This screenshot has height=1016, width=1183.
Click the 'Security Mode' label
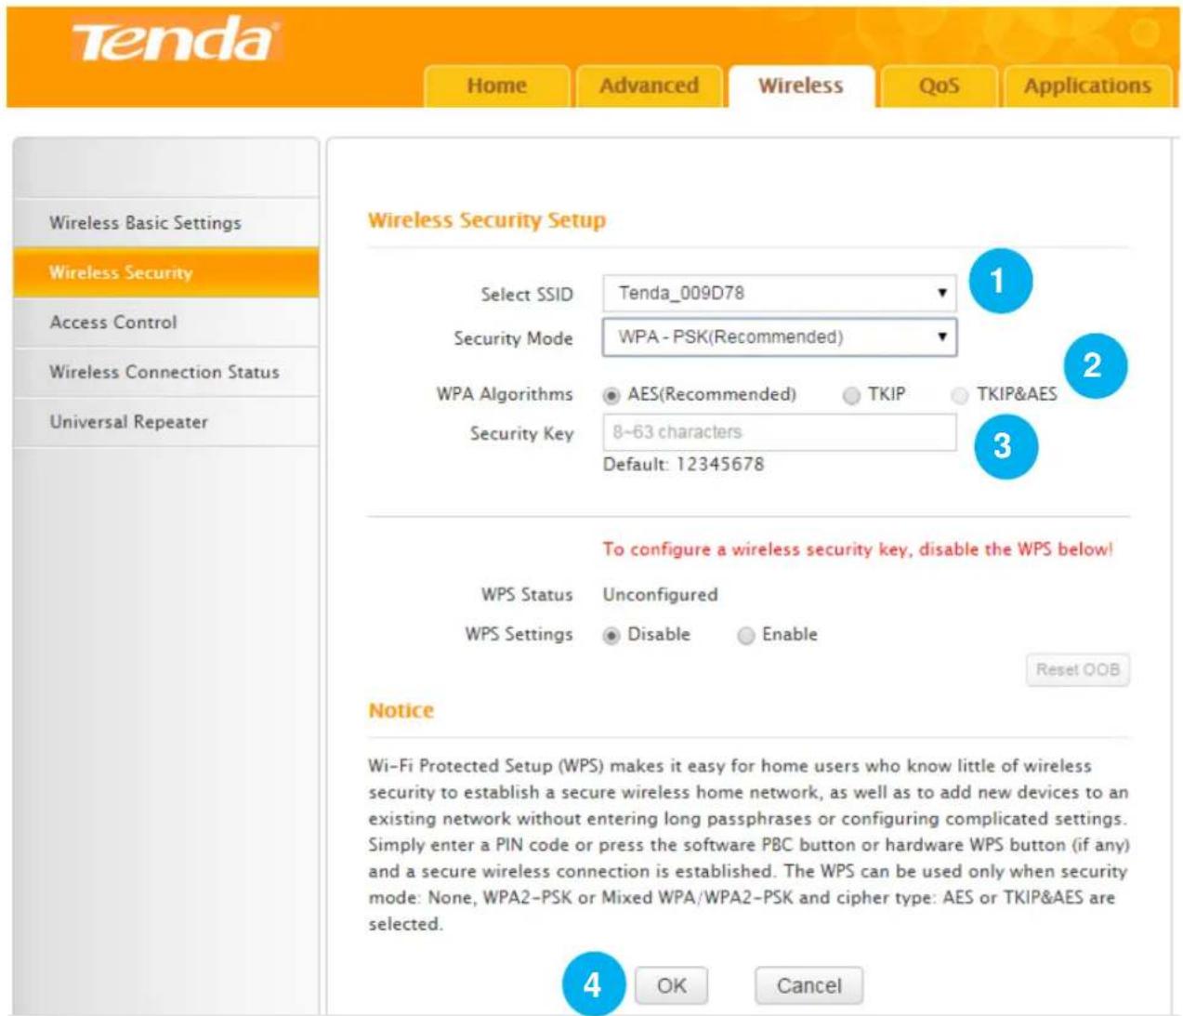point(513,338)
